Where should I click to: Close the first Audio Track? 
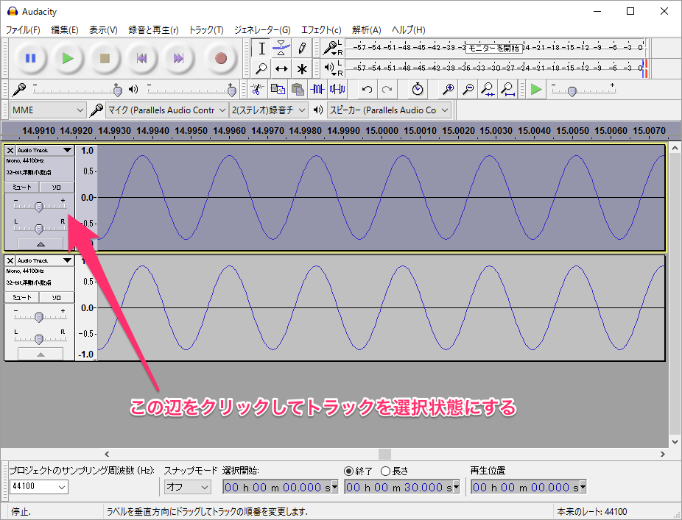coord(10,150)
